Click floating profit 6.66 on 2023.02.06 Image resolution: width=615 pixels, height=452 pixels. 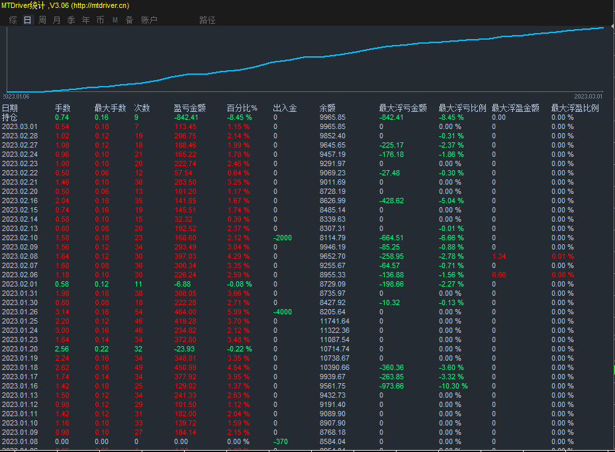point(499,275)
